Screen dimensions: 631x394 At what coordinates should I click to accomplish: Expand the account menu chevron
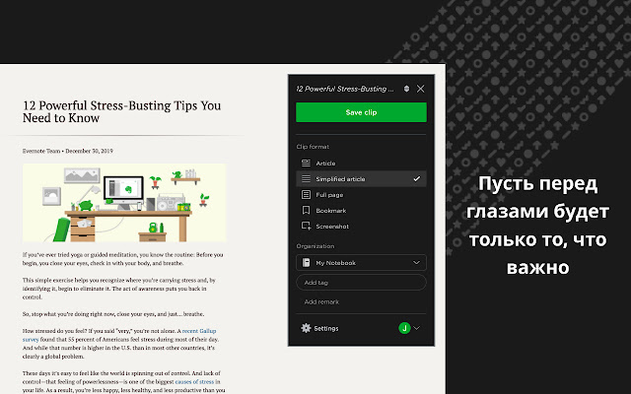click(417, 328)
